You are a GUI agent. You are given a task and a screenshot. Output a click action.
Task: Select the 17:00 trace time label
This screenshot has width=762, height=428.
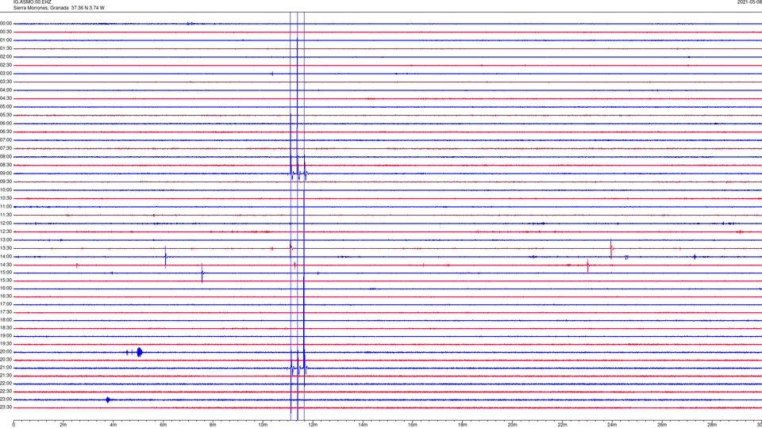[6, 304]
